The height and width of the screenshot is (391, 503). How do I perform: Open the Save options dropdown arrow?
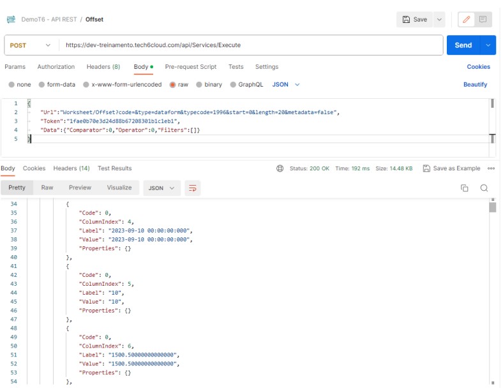tap(439, 20)
